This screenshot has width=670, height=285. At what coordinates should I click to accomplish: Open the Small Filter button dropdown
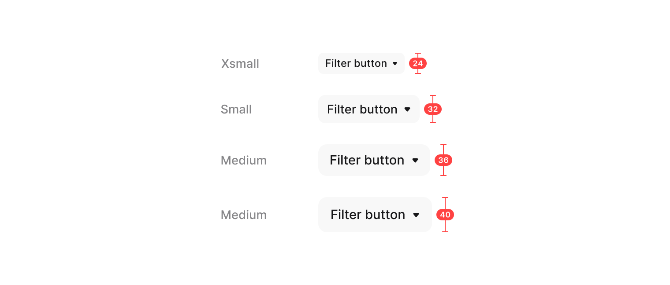368,109
